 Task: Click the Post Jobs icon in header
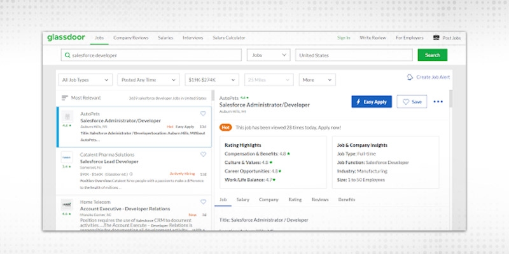point(436,37)
